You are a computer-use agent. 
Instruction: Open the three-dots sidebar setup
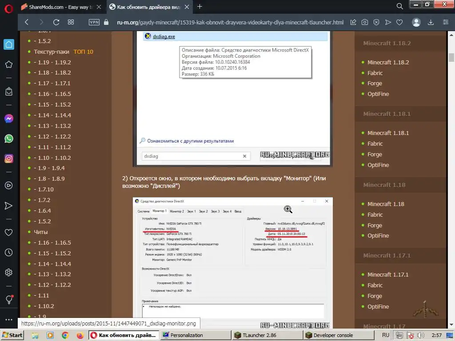9,320
